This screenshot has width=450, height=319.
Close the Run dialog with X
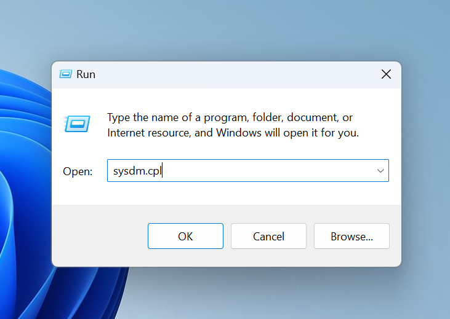(x=386, y=74)
